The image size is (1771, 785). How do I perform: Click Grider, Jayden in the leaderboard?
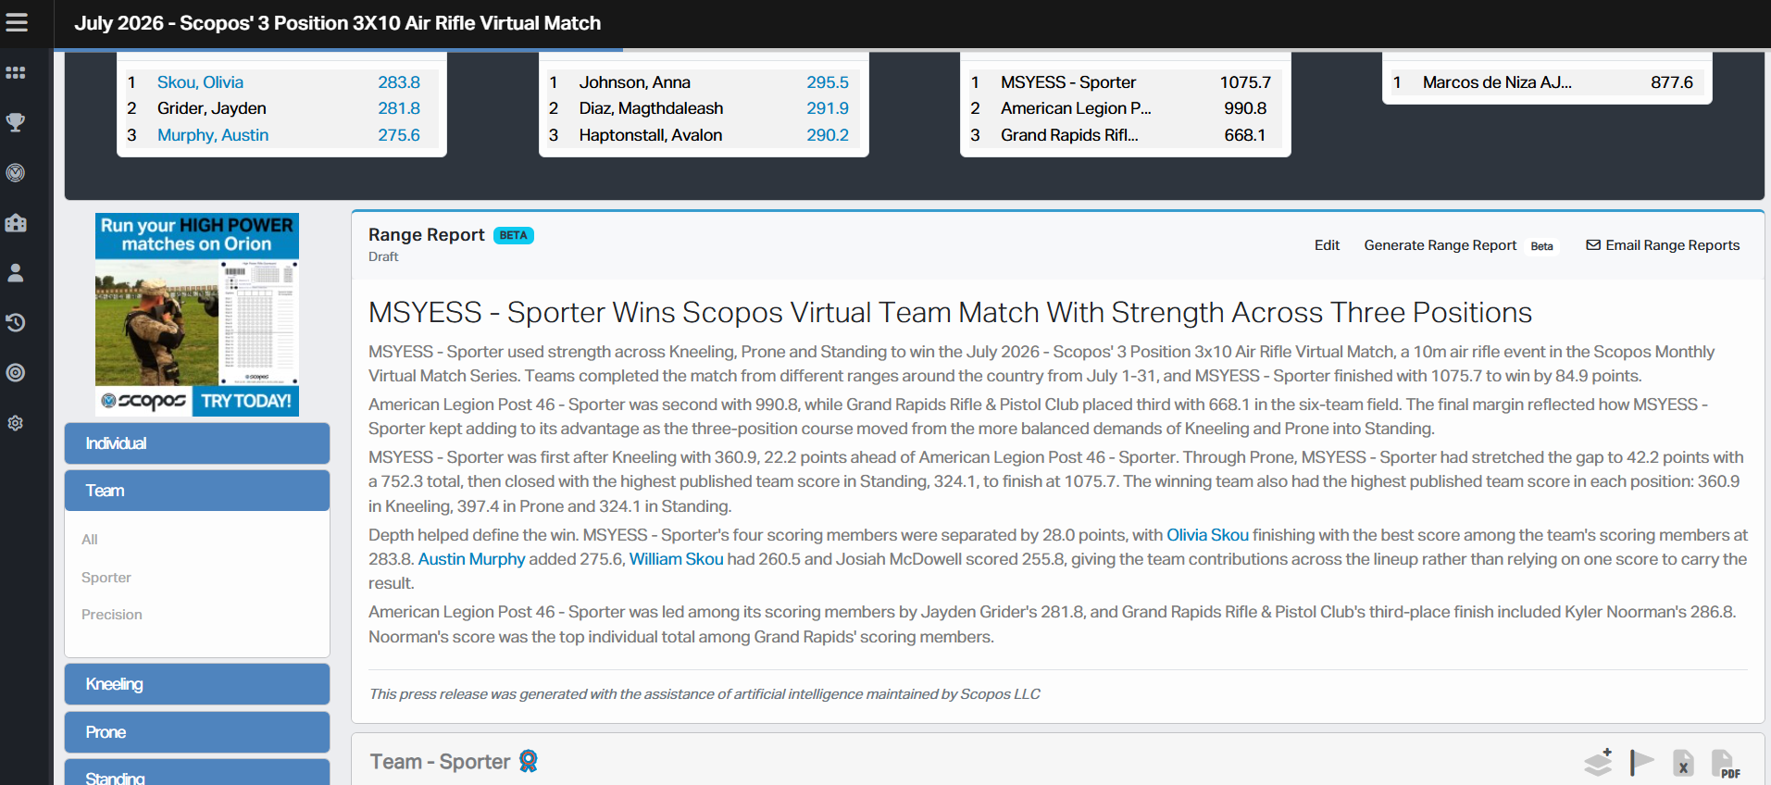tap(211, 108)
